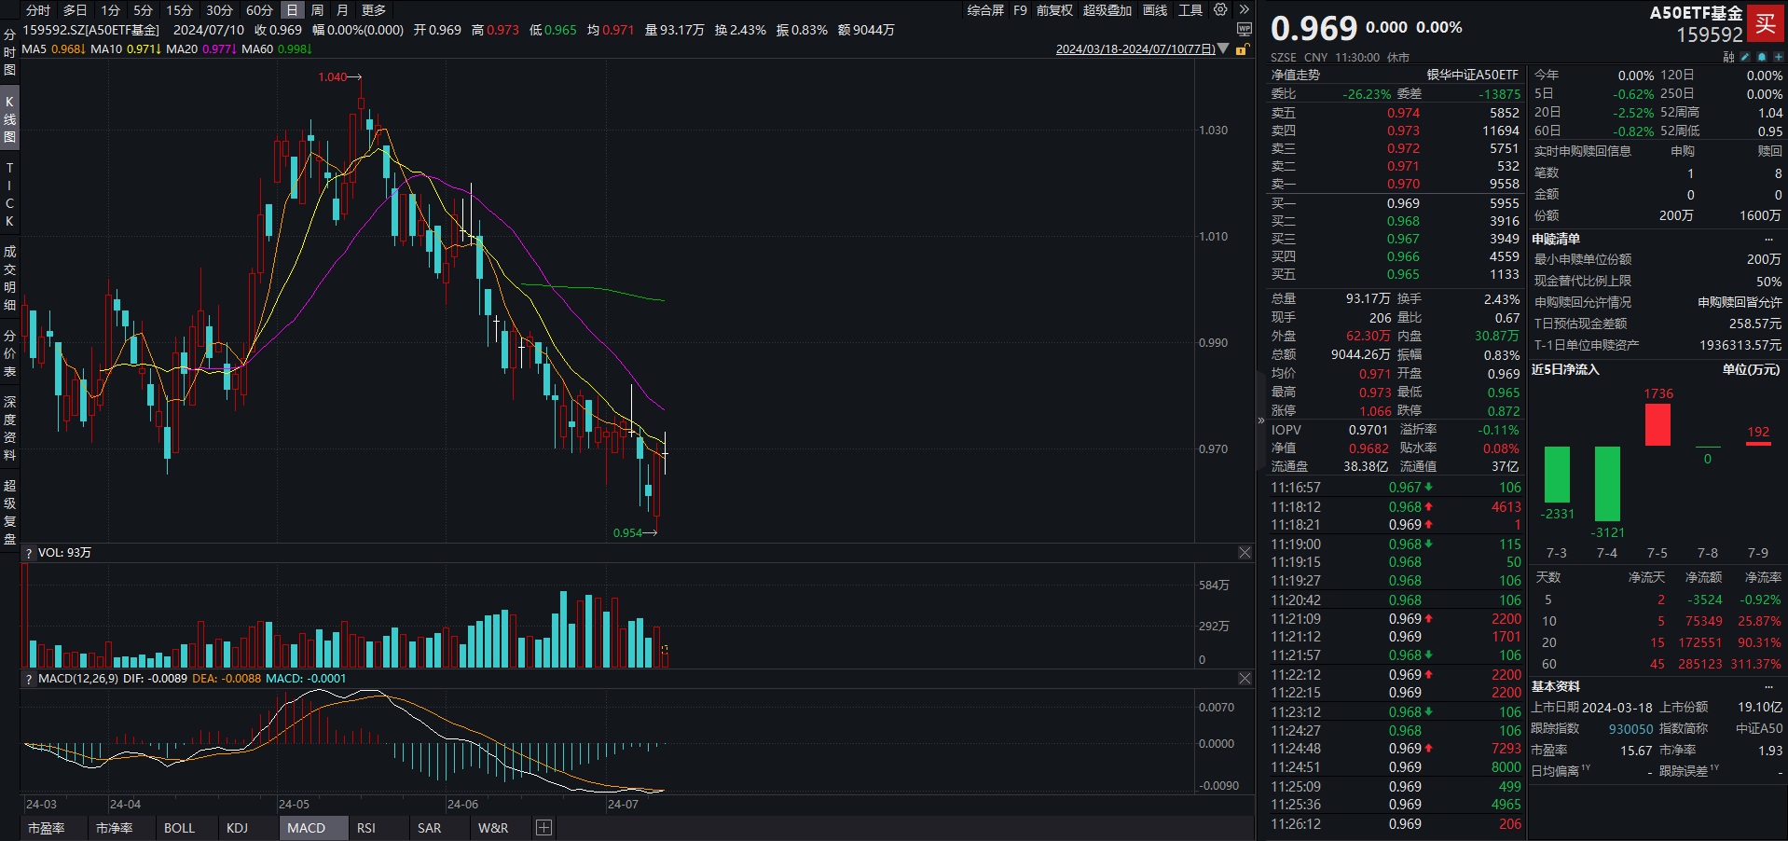The width and height of the screenshot is (1788, 841).
Task: Close the VOL indicator panel
Action: coord(1245,553)
